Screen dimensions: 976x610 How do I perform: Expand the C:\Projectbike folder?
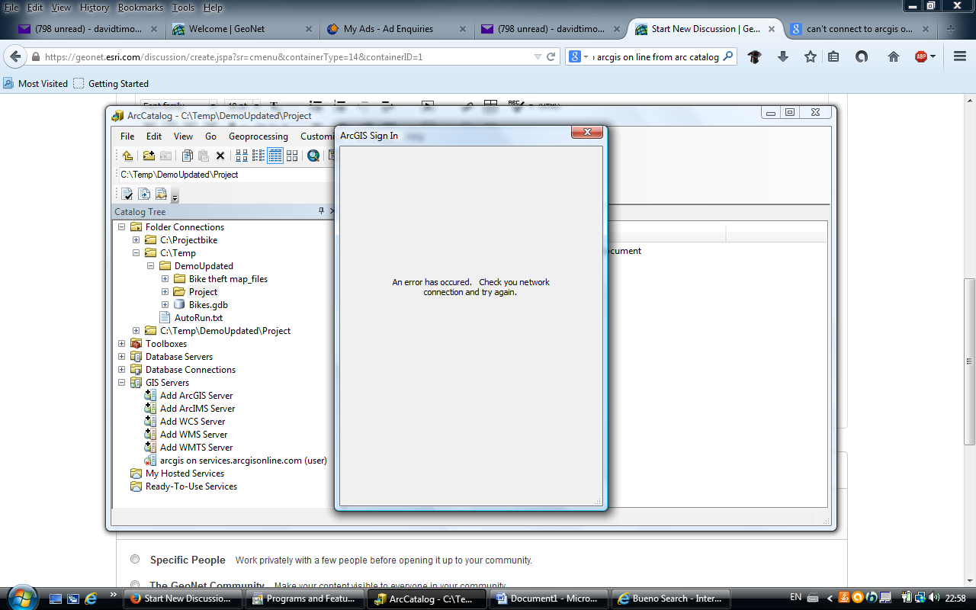136,240
